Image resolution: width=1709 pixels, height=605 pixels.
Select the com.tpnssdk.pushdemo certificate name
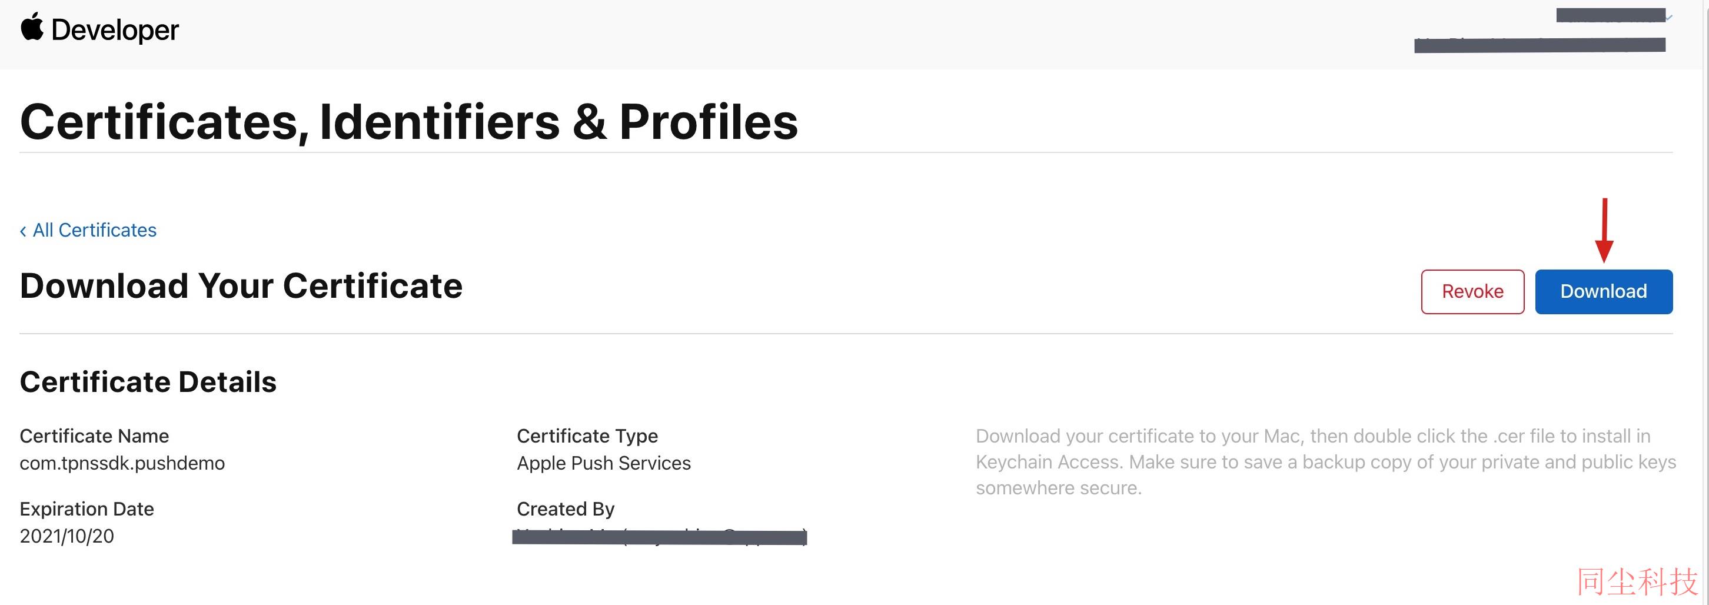[x=122, y=463]
